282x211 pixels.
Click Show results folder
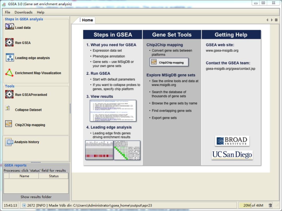[x=36, y=197]
